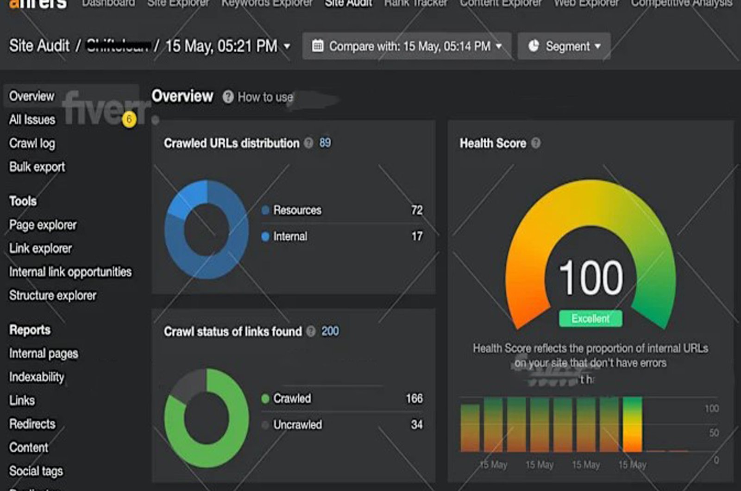
Task: Click the 200 links found count
Action: tap(330, 331)
